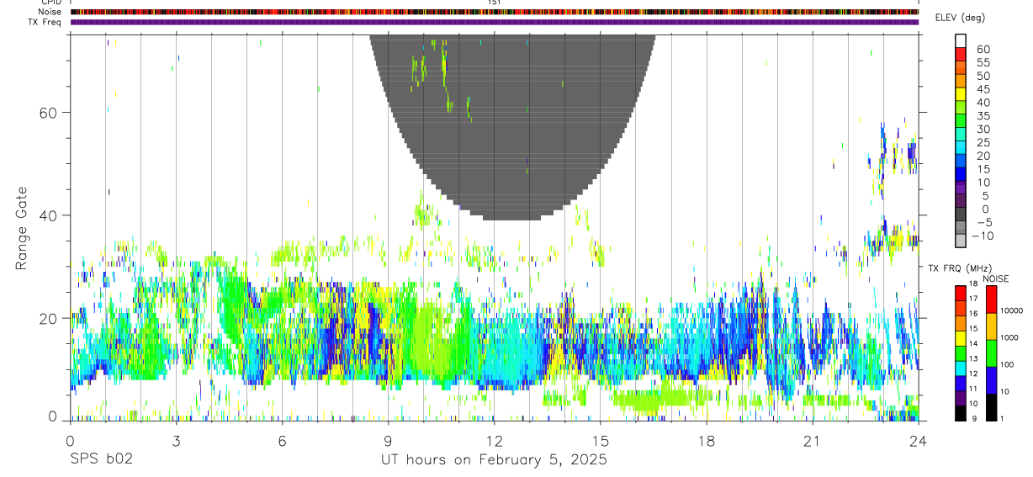Click the yellow swatch in ELEV colorbar
Viewport: 1033px width, 477px height.
pyautogui.click(x=961, y=93)
